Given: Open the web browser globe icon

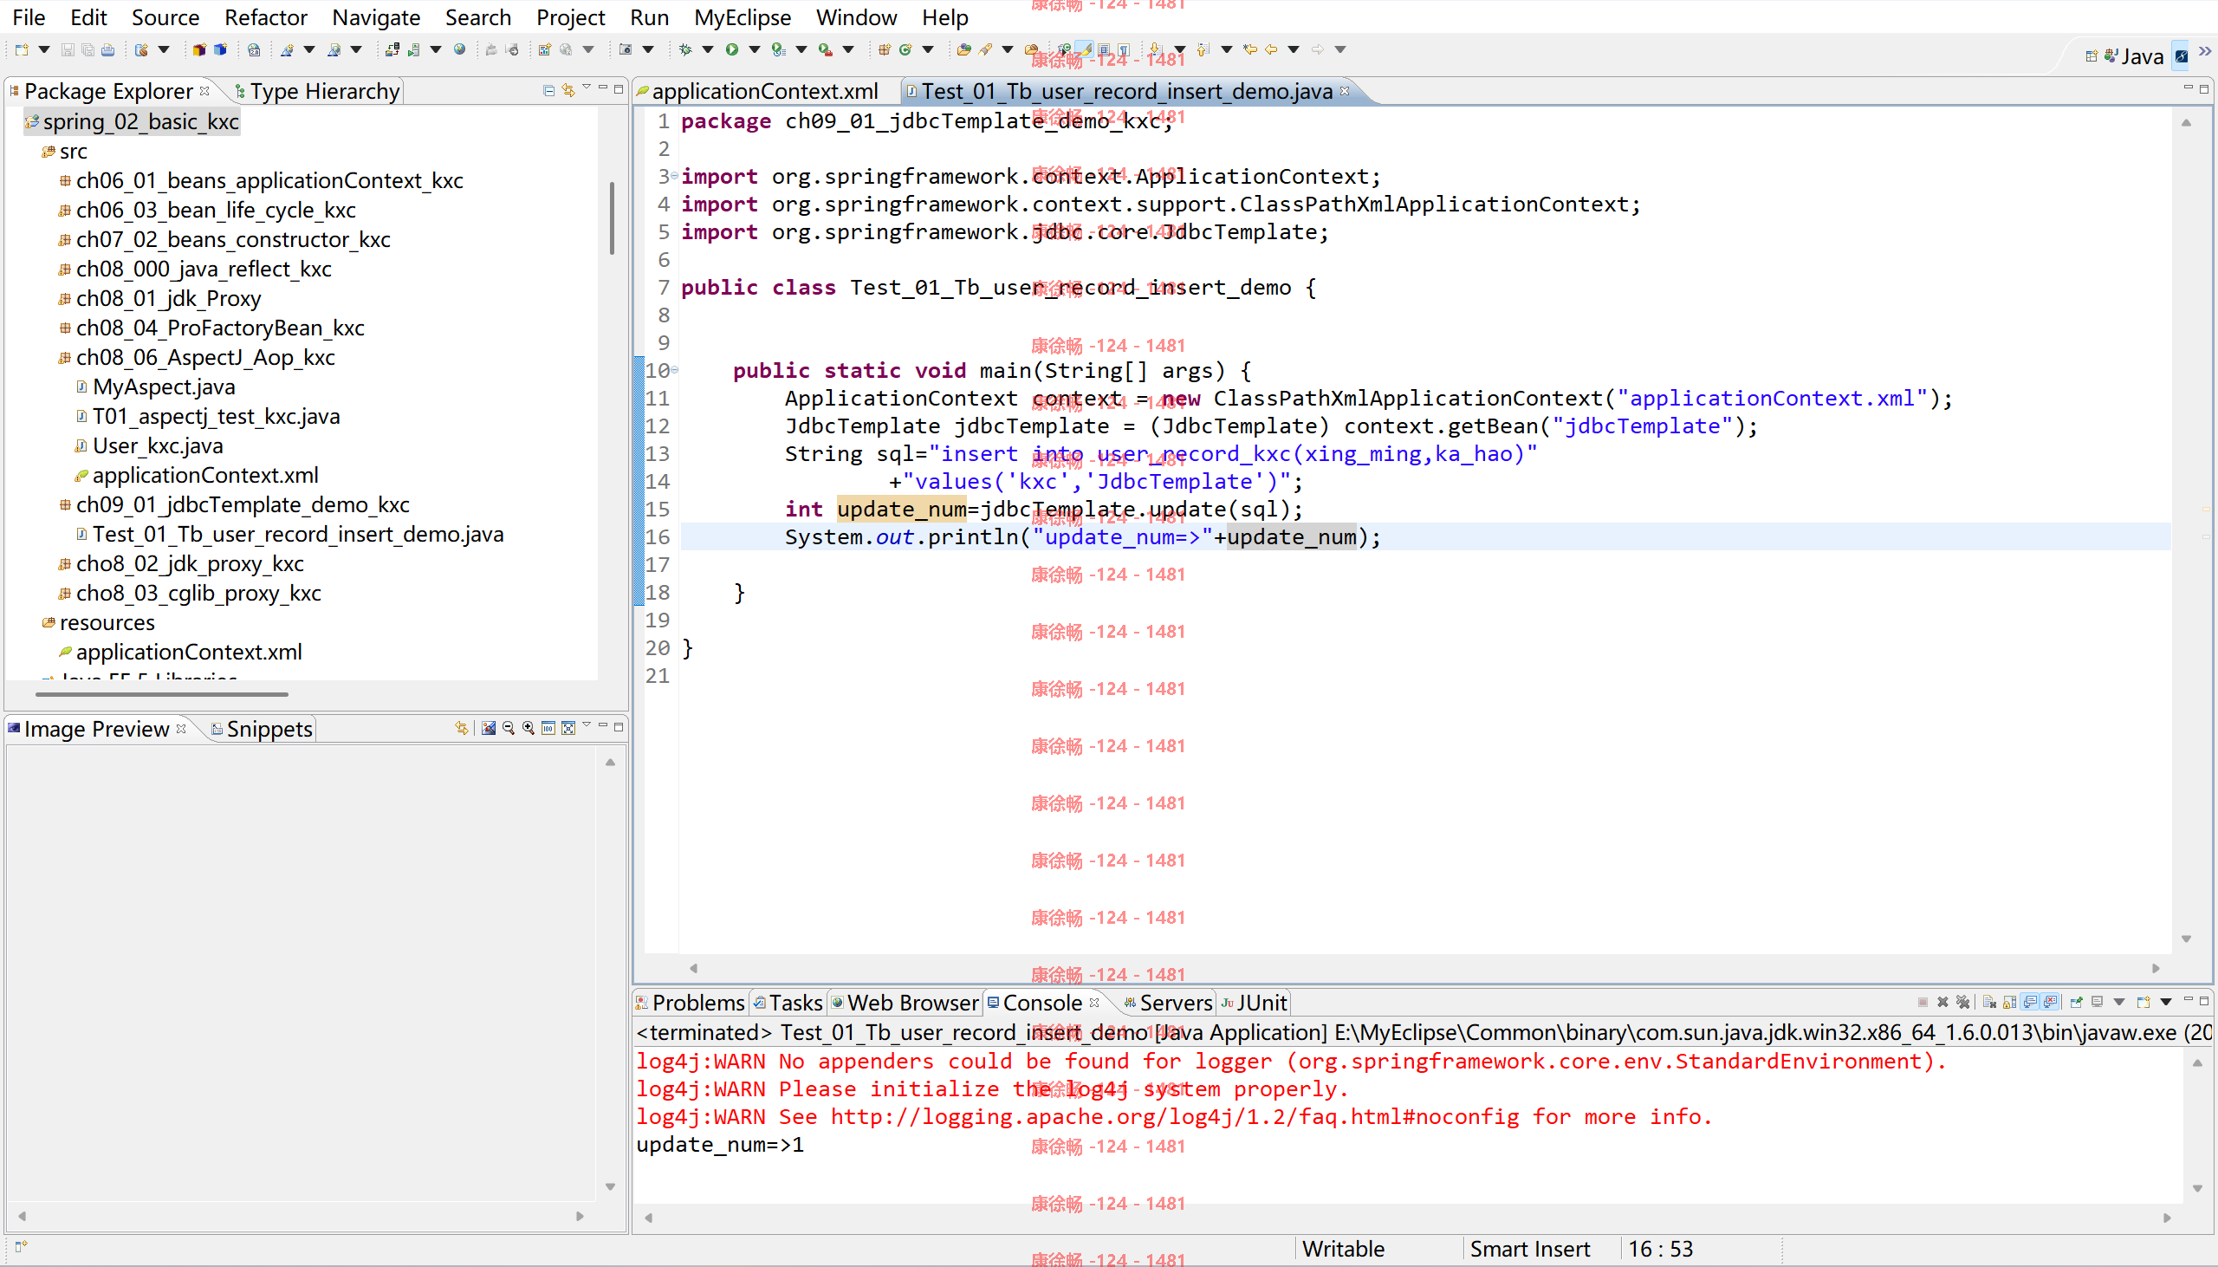Looking at the screenshot, I should coord(459,49).
